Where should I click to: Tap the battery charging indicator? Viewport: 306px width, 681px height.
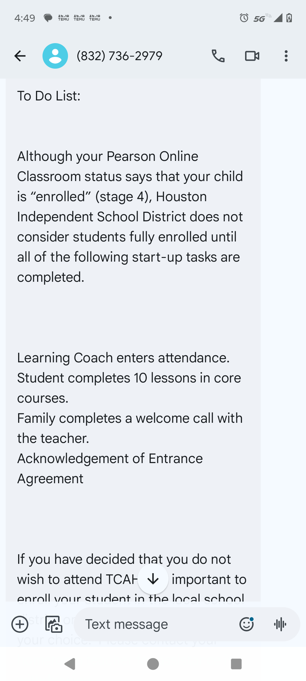pos(289,18)
